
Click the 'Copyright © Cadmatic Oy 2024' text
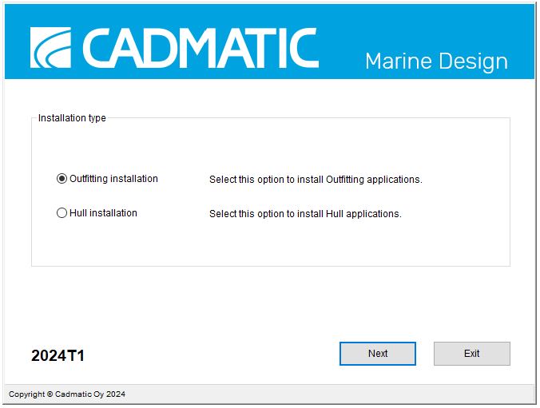pyautogui.click(x=67, y=394)
